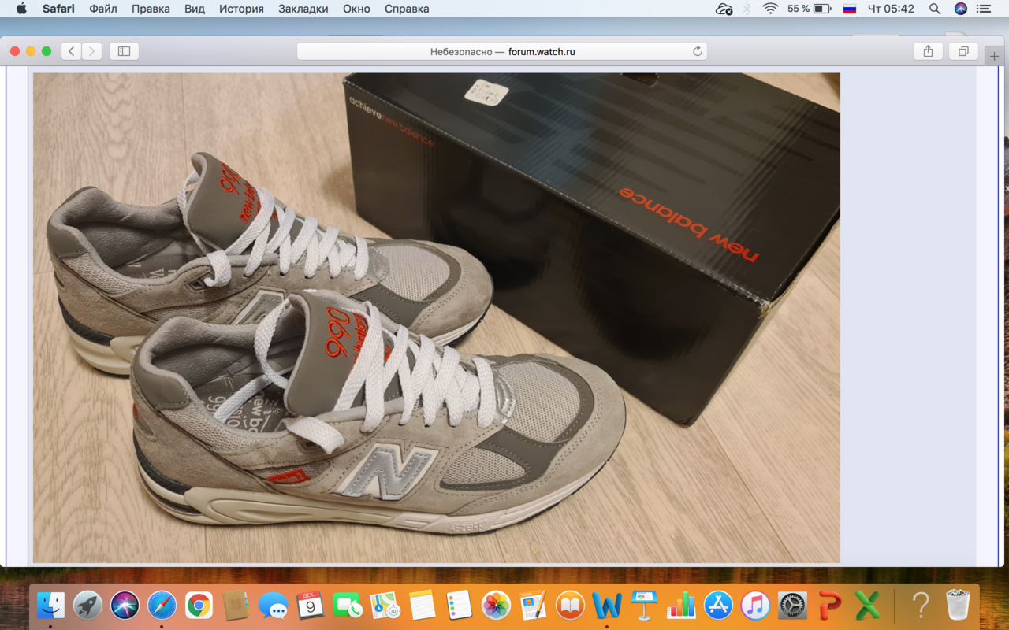This screenshot has width=1009, height=630.
Task: Open Calendar showing 9 in Dock
Action: [311, 605]
